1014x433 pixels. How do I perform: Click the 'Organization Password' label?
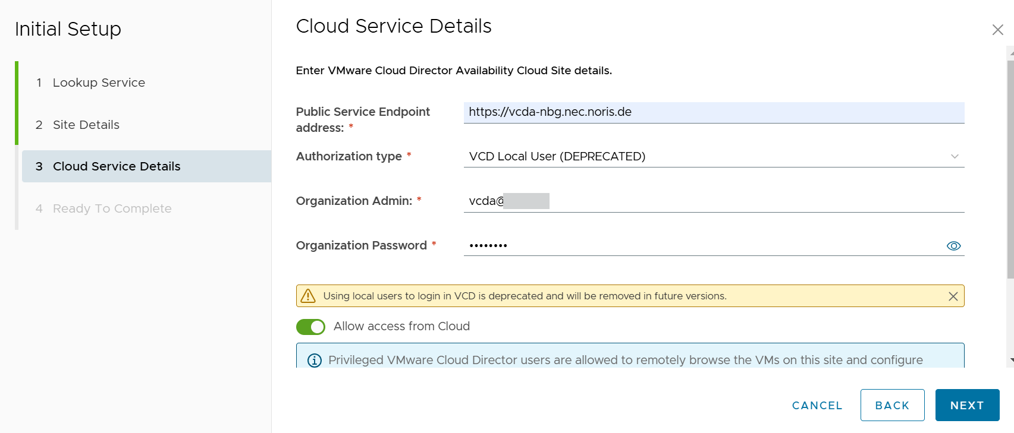click(x=362, y=245)
